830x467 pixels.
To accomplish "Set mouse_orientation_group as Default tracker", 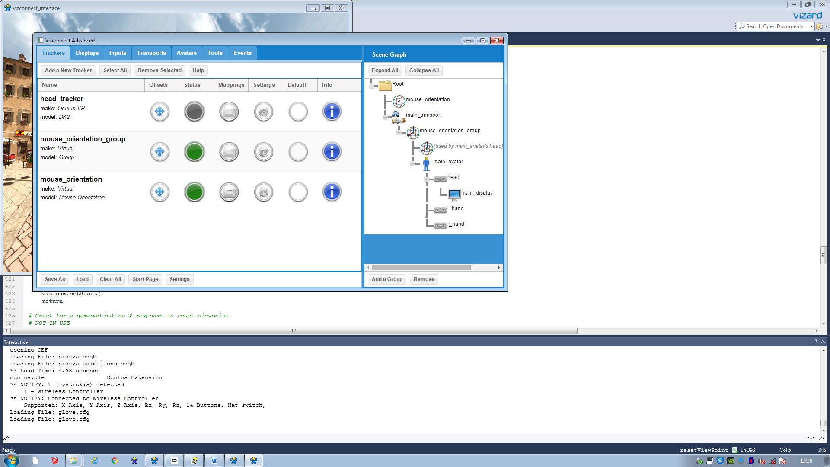I will pos(298,152).
